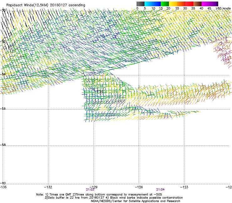The width and height of the screenshot is (232, 203).
Task: Click the plot title mentioning 20160127 ascending
Action: pos(46,5)
